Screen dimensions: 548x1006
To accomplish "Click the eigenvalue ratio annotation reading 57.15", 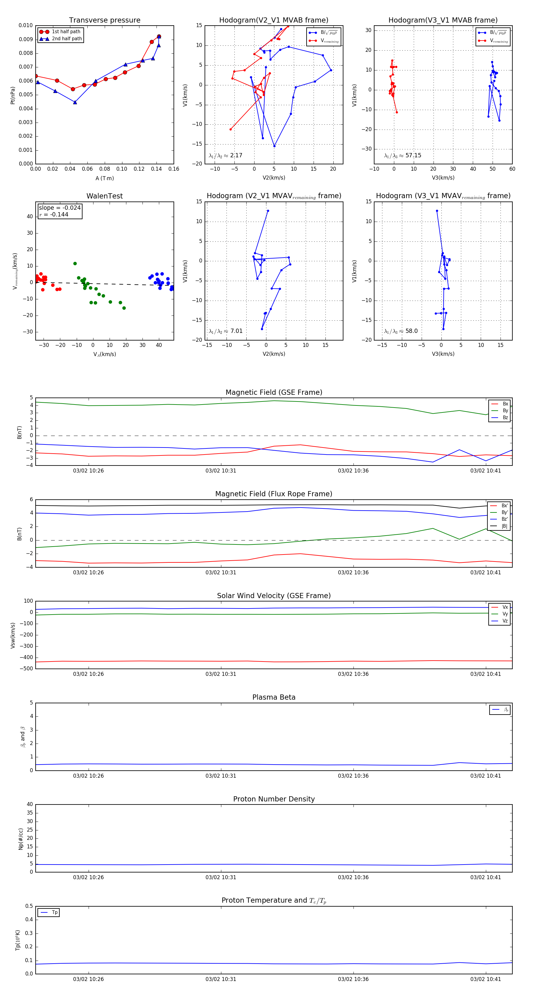I will point(402,155).
